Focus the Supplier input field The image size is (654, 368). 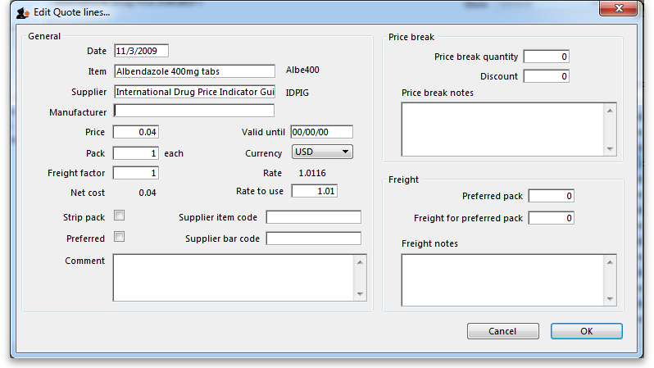point(194,91)
